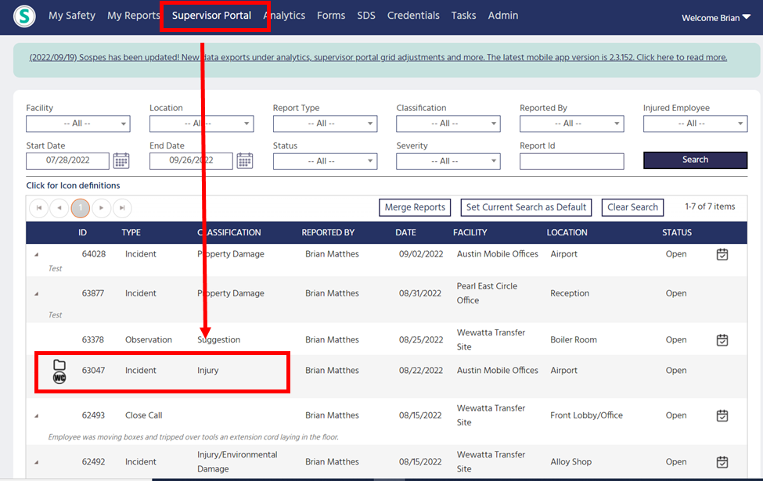Open the End Date calendar picker
Image resolution: width=763 pixels, height=481 pixels.
click(x=245, y=160)
